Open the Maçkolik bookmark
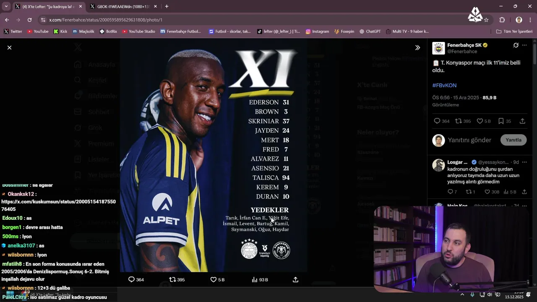 [x=83, y=31]
